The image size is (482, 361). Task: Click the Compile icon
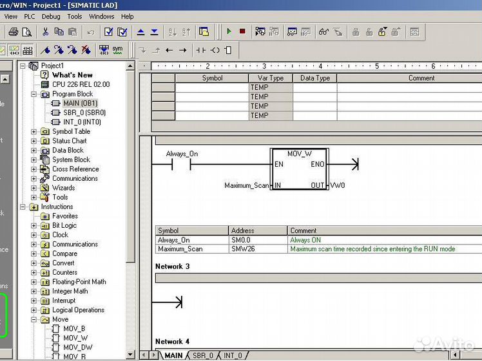pos(108,32)
